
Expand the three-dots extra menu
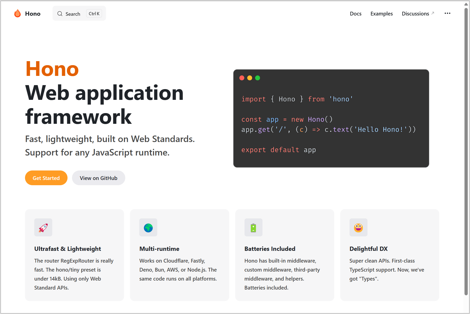447,13
